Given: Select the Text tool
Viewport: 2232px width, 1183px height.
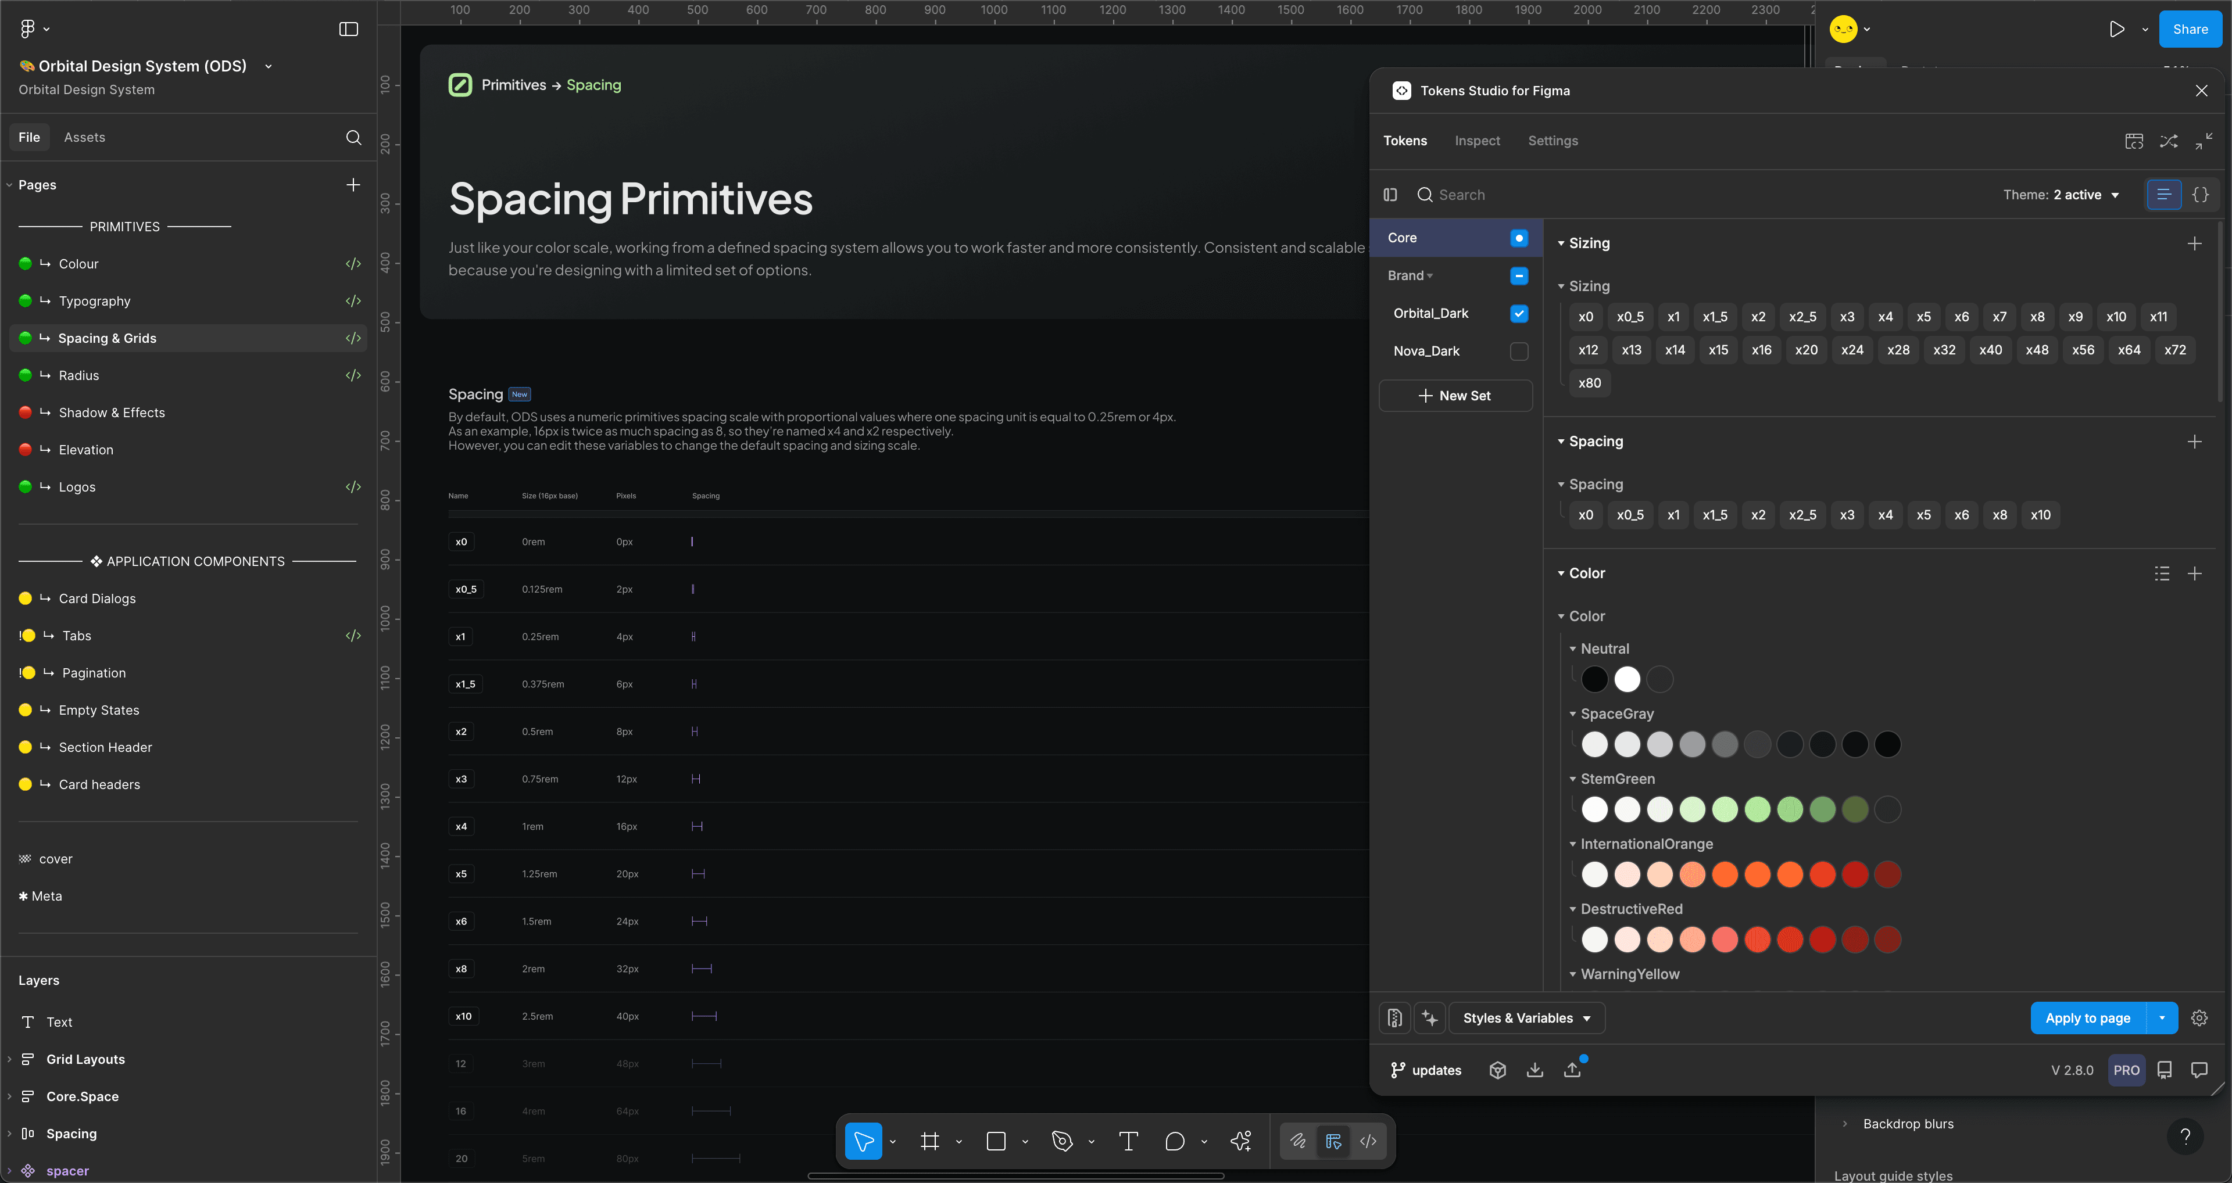Looking at the screenshot, I should [1128, 1141].
